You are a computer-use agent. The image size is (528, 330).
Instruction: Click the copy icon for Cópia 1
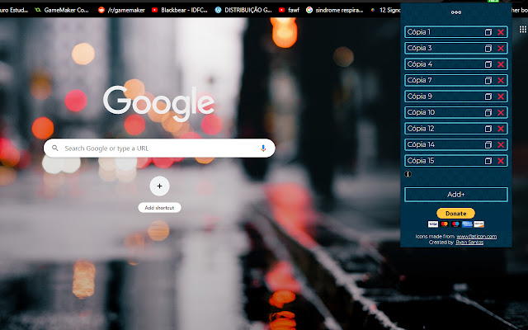[x=488, y=32]
